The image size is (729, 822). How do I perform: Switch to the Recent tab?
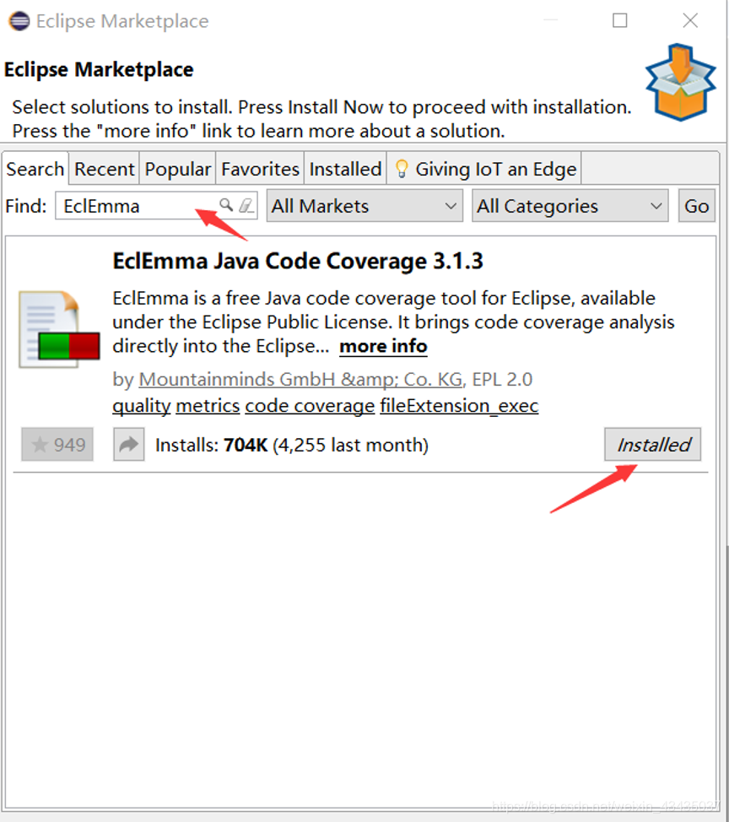pos(105,169)
